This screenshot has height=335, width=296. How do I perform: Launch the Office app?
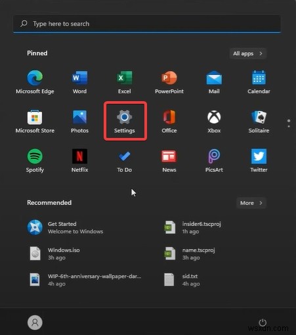point(169,122)
